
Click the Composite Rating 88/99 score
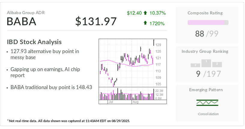click(207, 34)
